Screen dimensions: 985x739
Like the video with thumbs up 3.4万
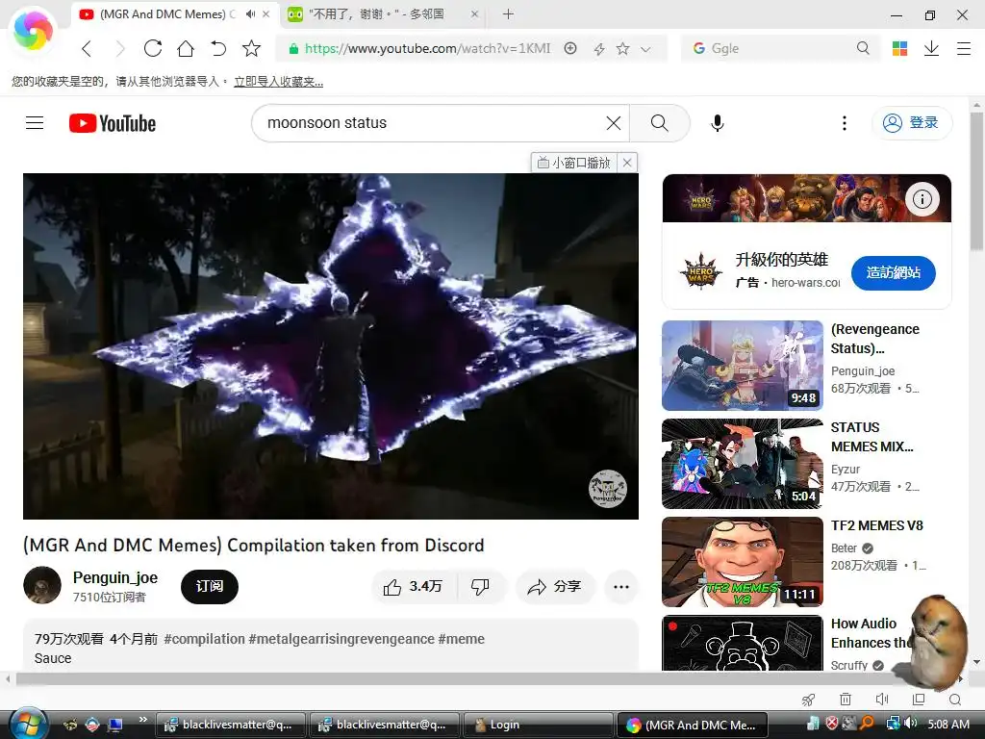413,587
